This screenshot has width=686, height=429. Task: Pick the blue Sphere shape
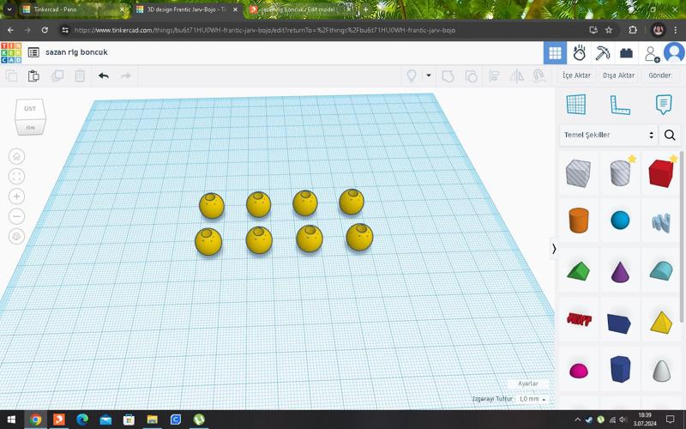click(620, 221)
